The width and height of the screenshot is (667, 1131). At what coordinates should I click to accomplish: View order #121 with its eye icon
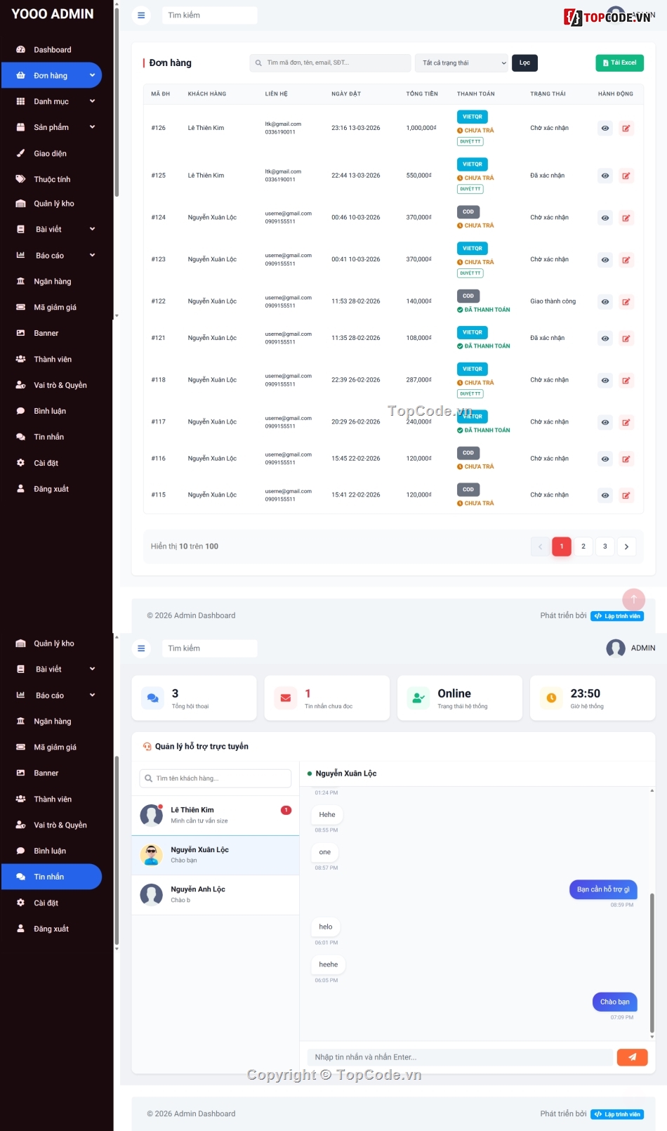point(605,339)
